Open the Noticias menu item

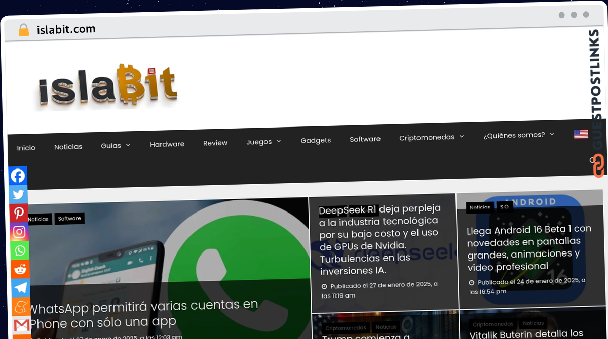click(x=68, y=147)
